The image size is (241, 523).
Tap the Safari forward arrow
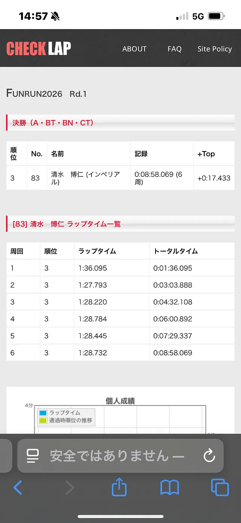(x=70, y=488)
